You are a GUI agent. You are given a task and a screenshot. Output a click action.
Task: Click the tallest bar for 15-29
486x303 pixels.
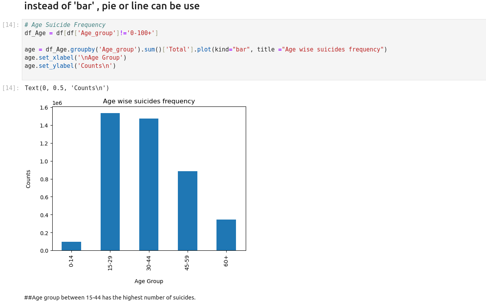[110, 182]
